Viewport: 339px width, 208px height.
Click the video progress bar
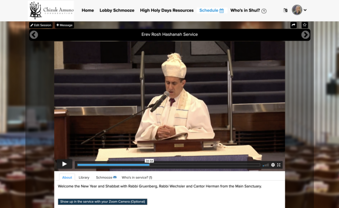[169, 165]
